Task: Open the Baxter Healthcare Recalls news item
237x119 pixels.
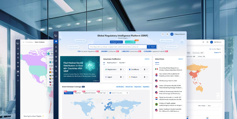Action: pyautogui.click(x=169, y=110)
